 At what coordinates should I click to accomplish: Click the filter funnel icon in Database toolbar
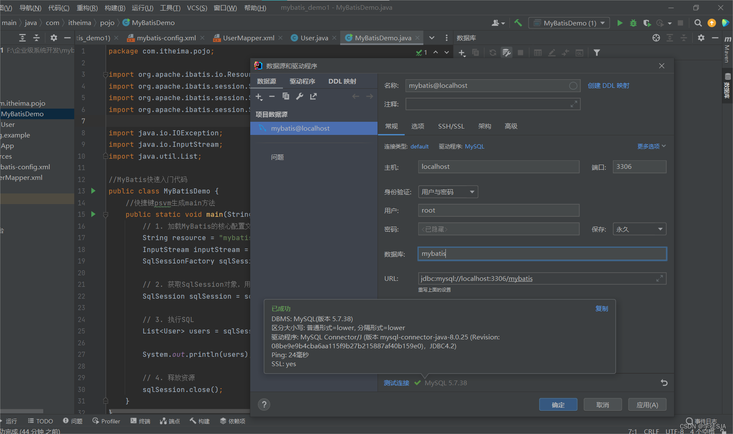coord(597,53)
